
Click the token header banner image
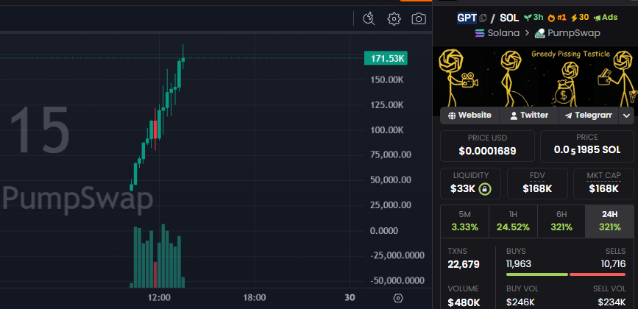pyautogui.click(x=535, y=77)
